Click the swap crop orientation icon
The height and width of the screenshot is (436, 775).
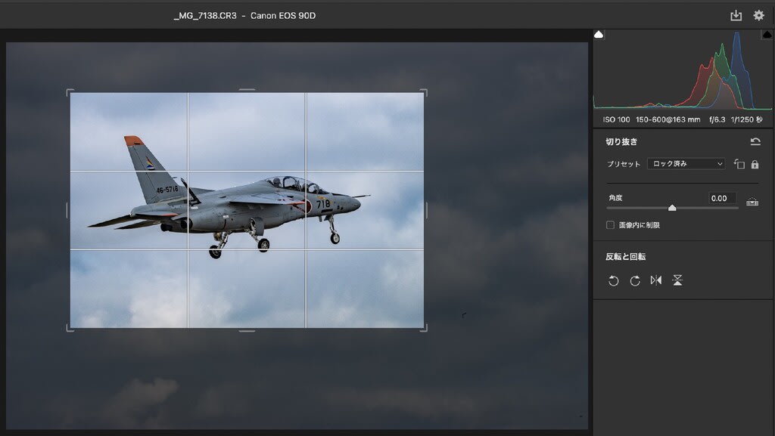click(739, 164)
